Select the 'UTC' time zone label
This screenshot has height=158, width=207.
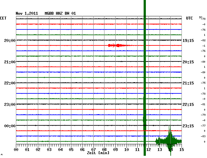coord(189,18)
